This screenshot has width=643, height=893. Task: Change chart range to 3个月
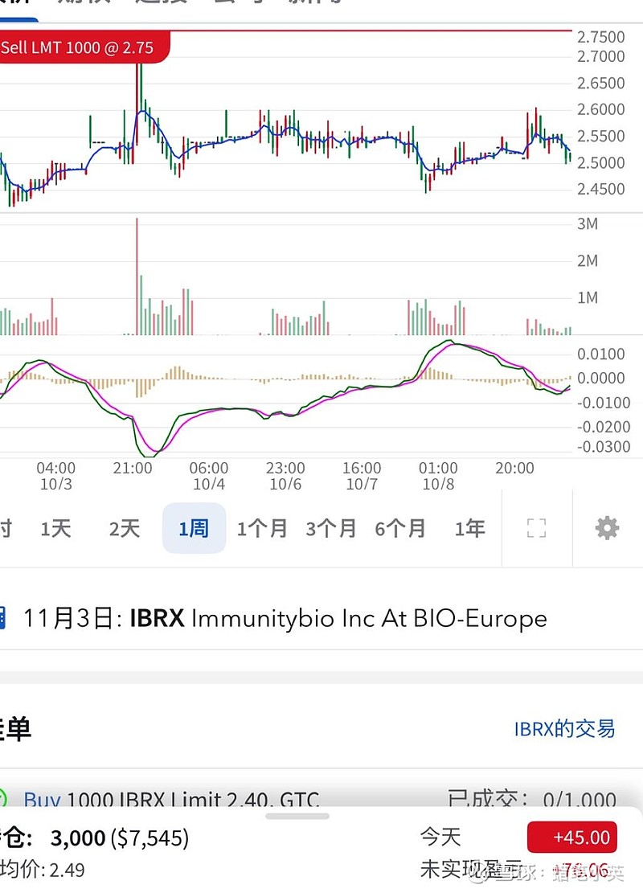coord(331,528)
